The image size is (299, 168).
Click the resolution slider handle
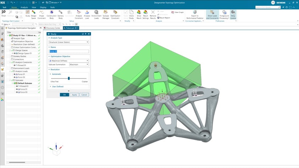tap(69, 78)
